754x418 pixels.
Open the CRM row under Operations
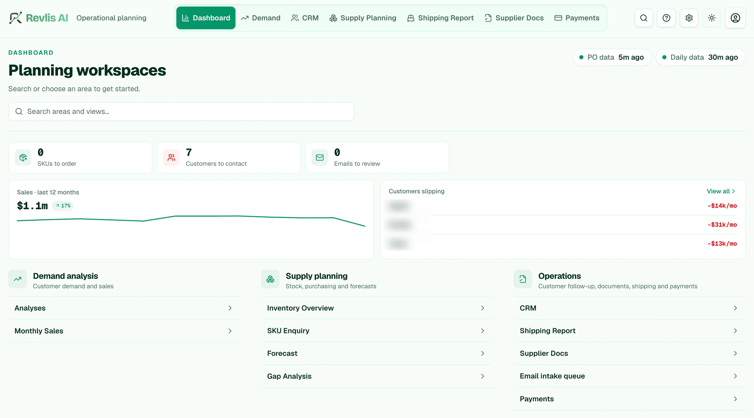coord(629,308)
